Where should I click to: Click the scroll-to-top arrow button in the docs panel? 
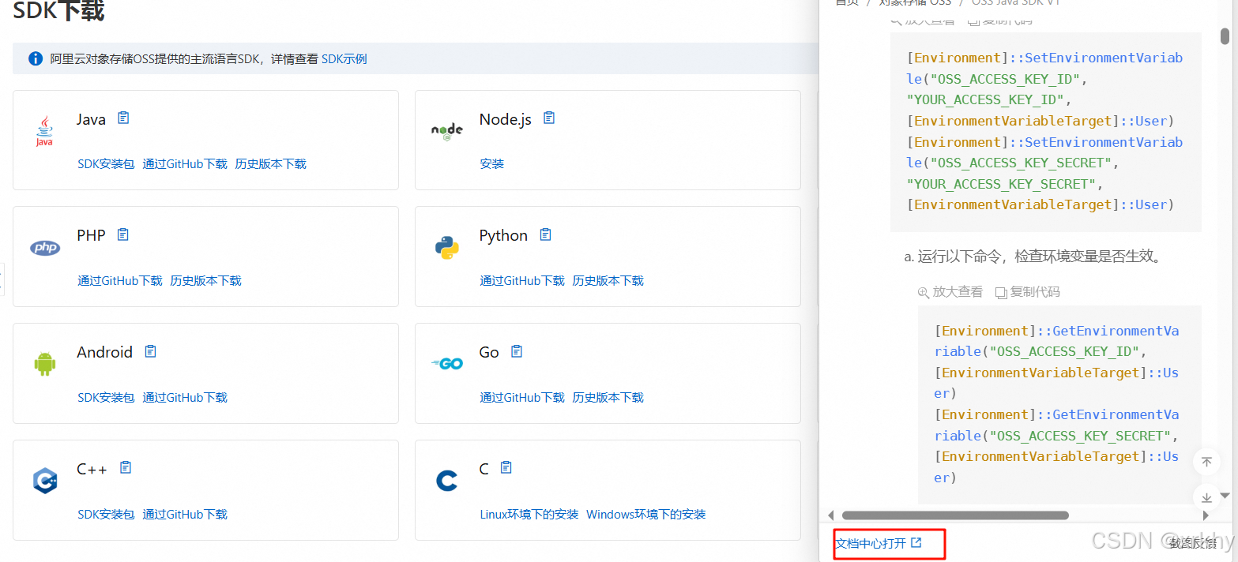click(x=1206, y=463)
